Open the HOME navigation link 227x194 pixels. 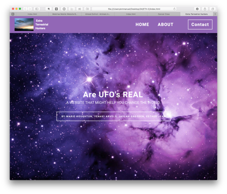click(x=142, y=25)
